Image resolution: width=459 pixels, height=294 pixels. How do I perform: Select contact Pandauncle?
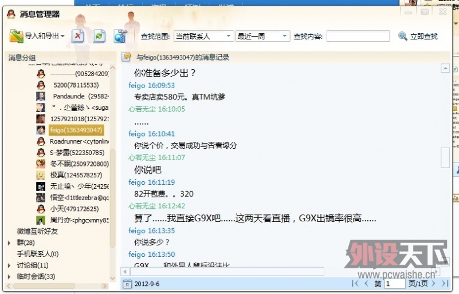tap(80, 96)
